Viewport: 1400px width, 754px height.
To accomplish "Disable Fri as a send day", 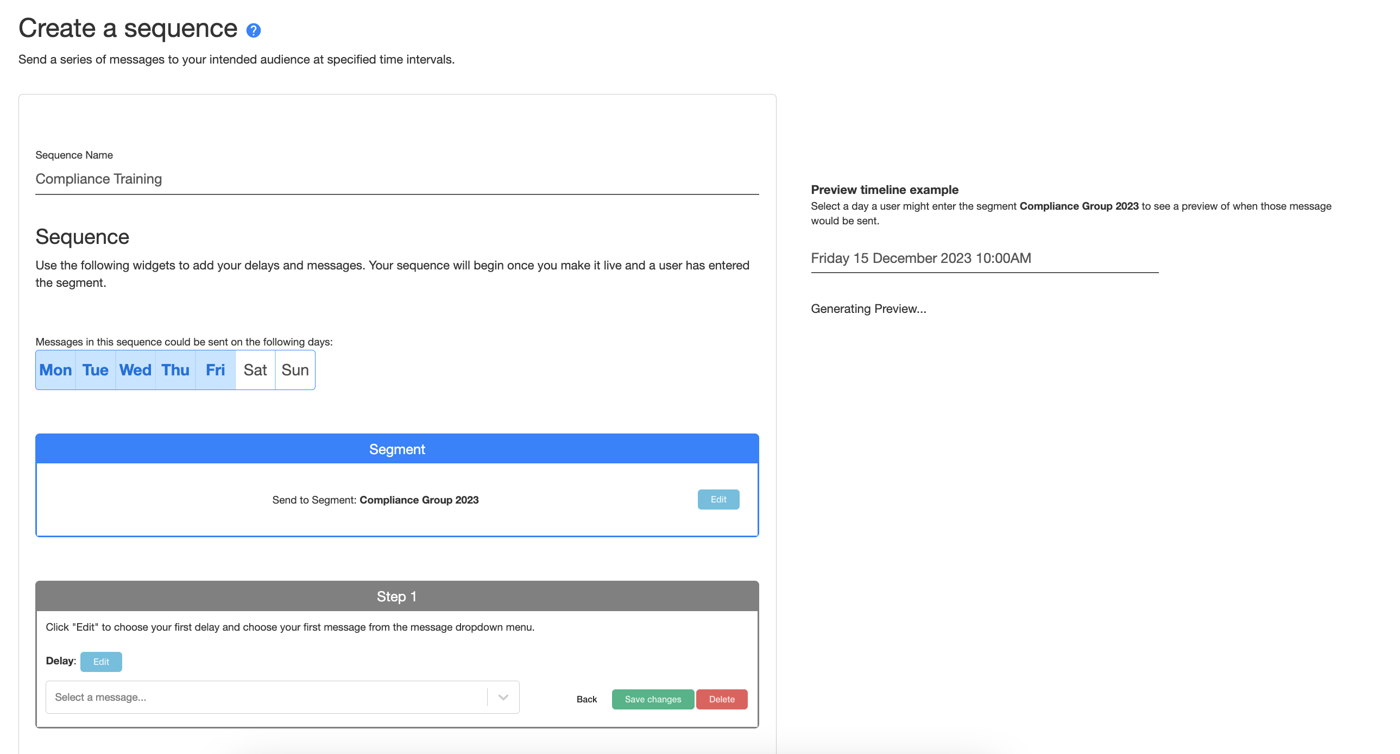I will click(x=215, y=370).
